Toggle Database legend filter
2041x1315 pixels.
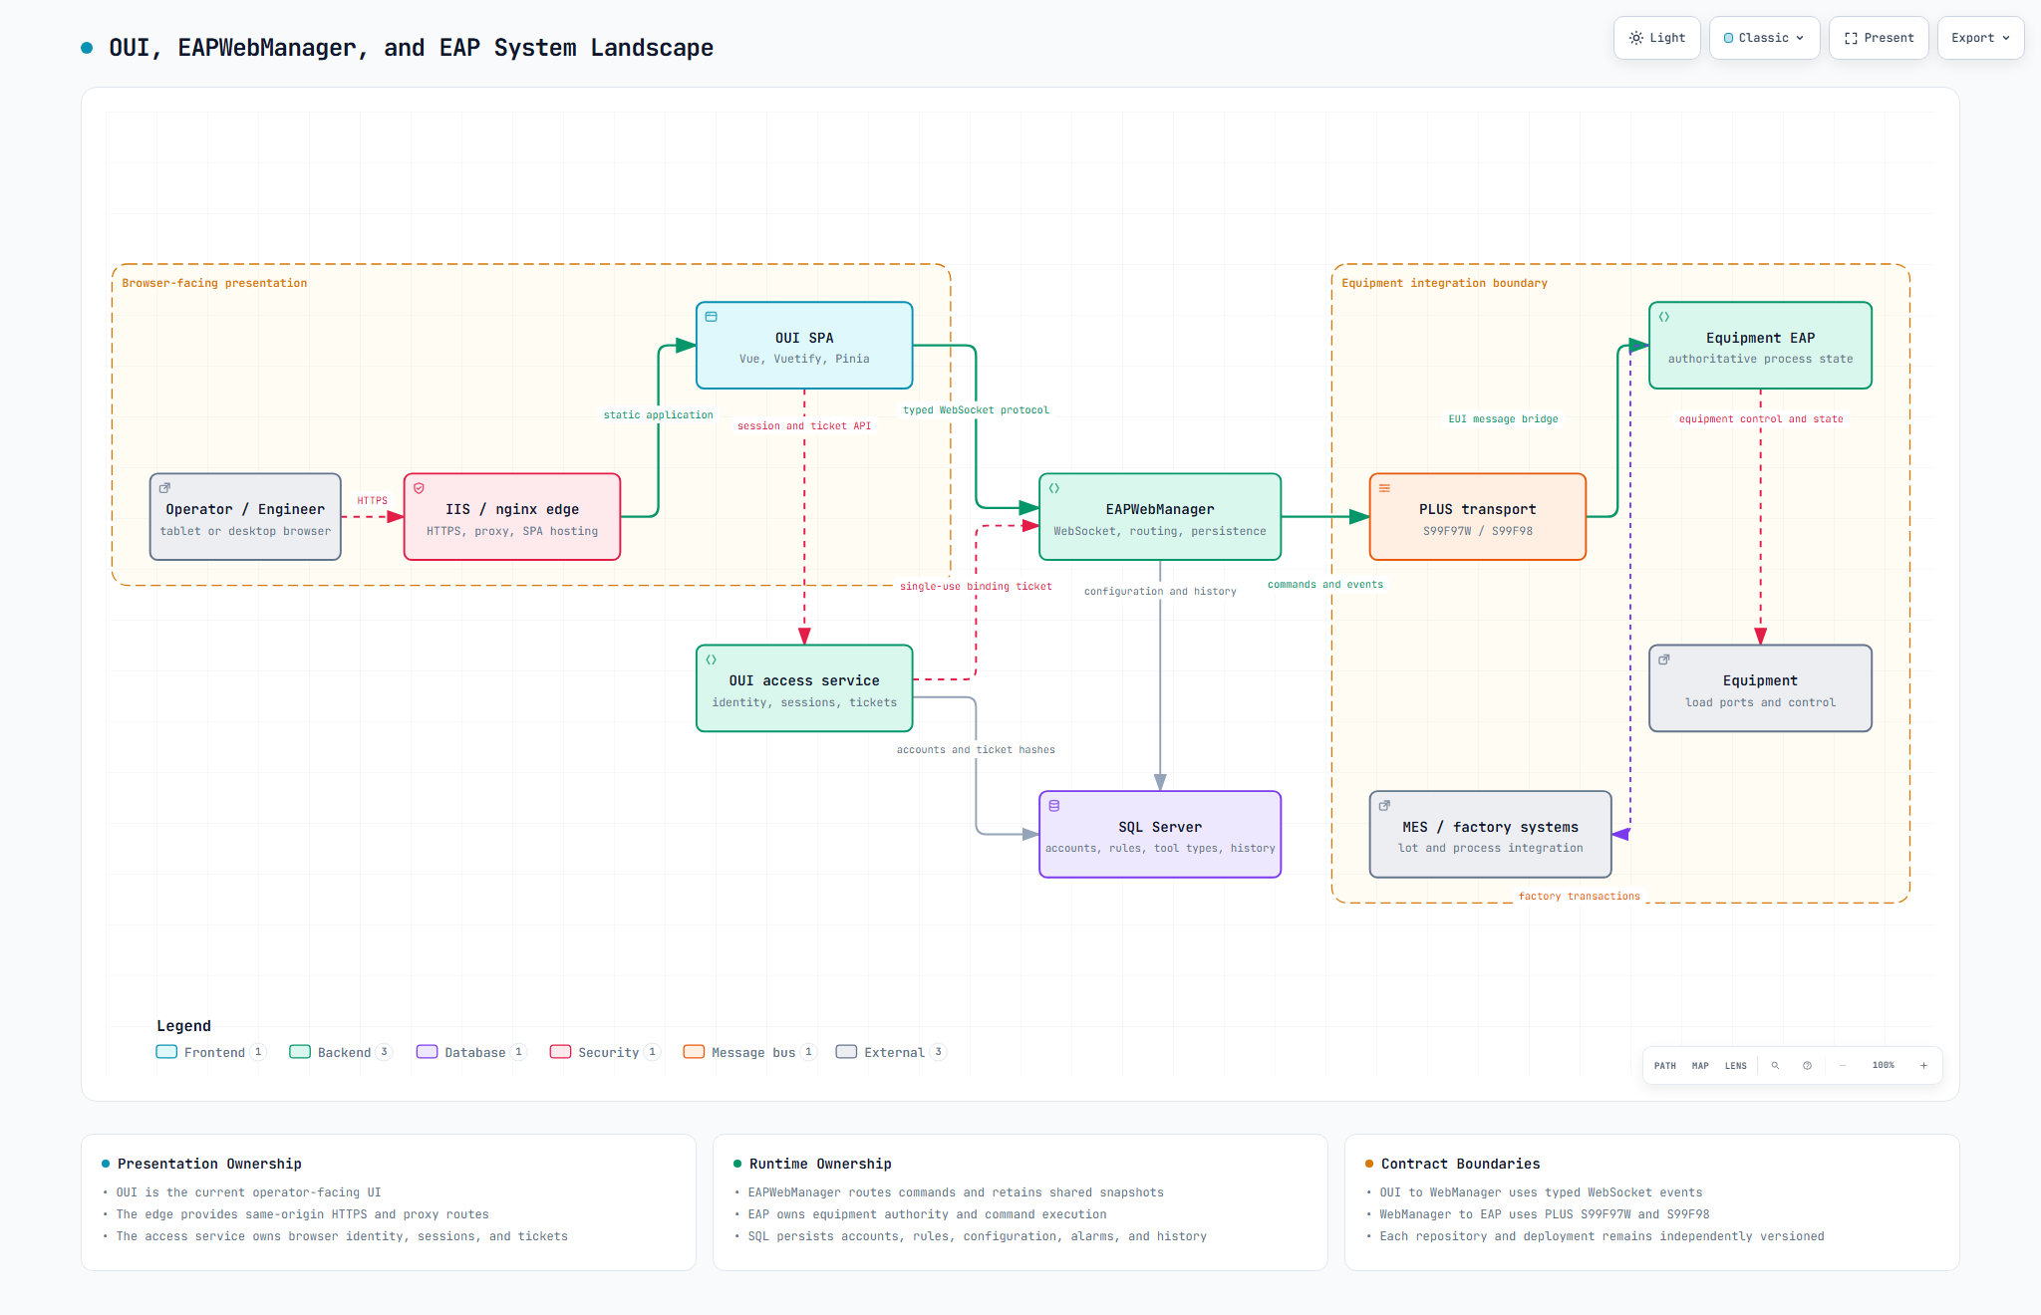[x=471, y=1052]
